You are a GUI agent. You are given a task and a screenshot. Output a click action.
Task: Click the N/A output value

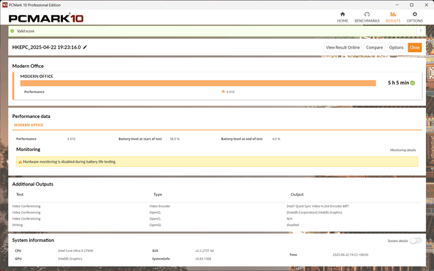tap(290, 219)
